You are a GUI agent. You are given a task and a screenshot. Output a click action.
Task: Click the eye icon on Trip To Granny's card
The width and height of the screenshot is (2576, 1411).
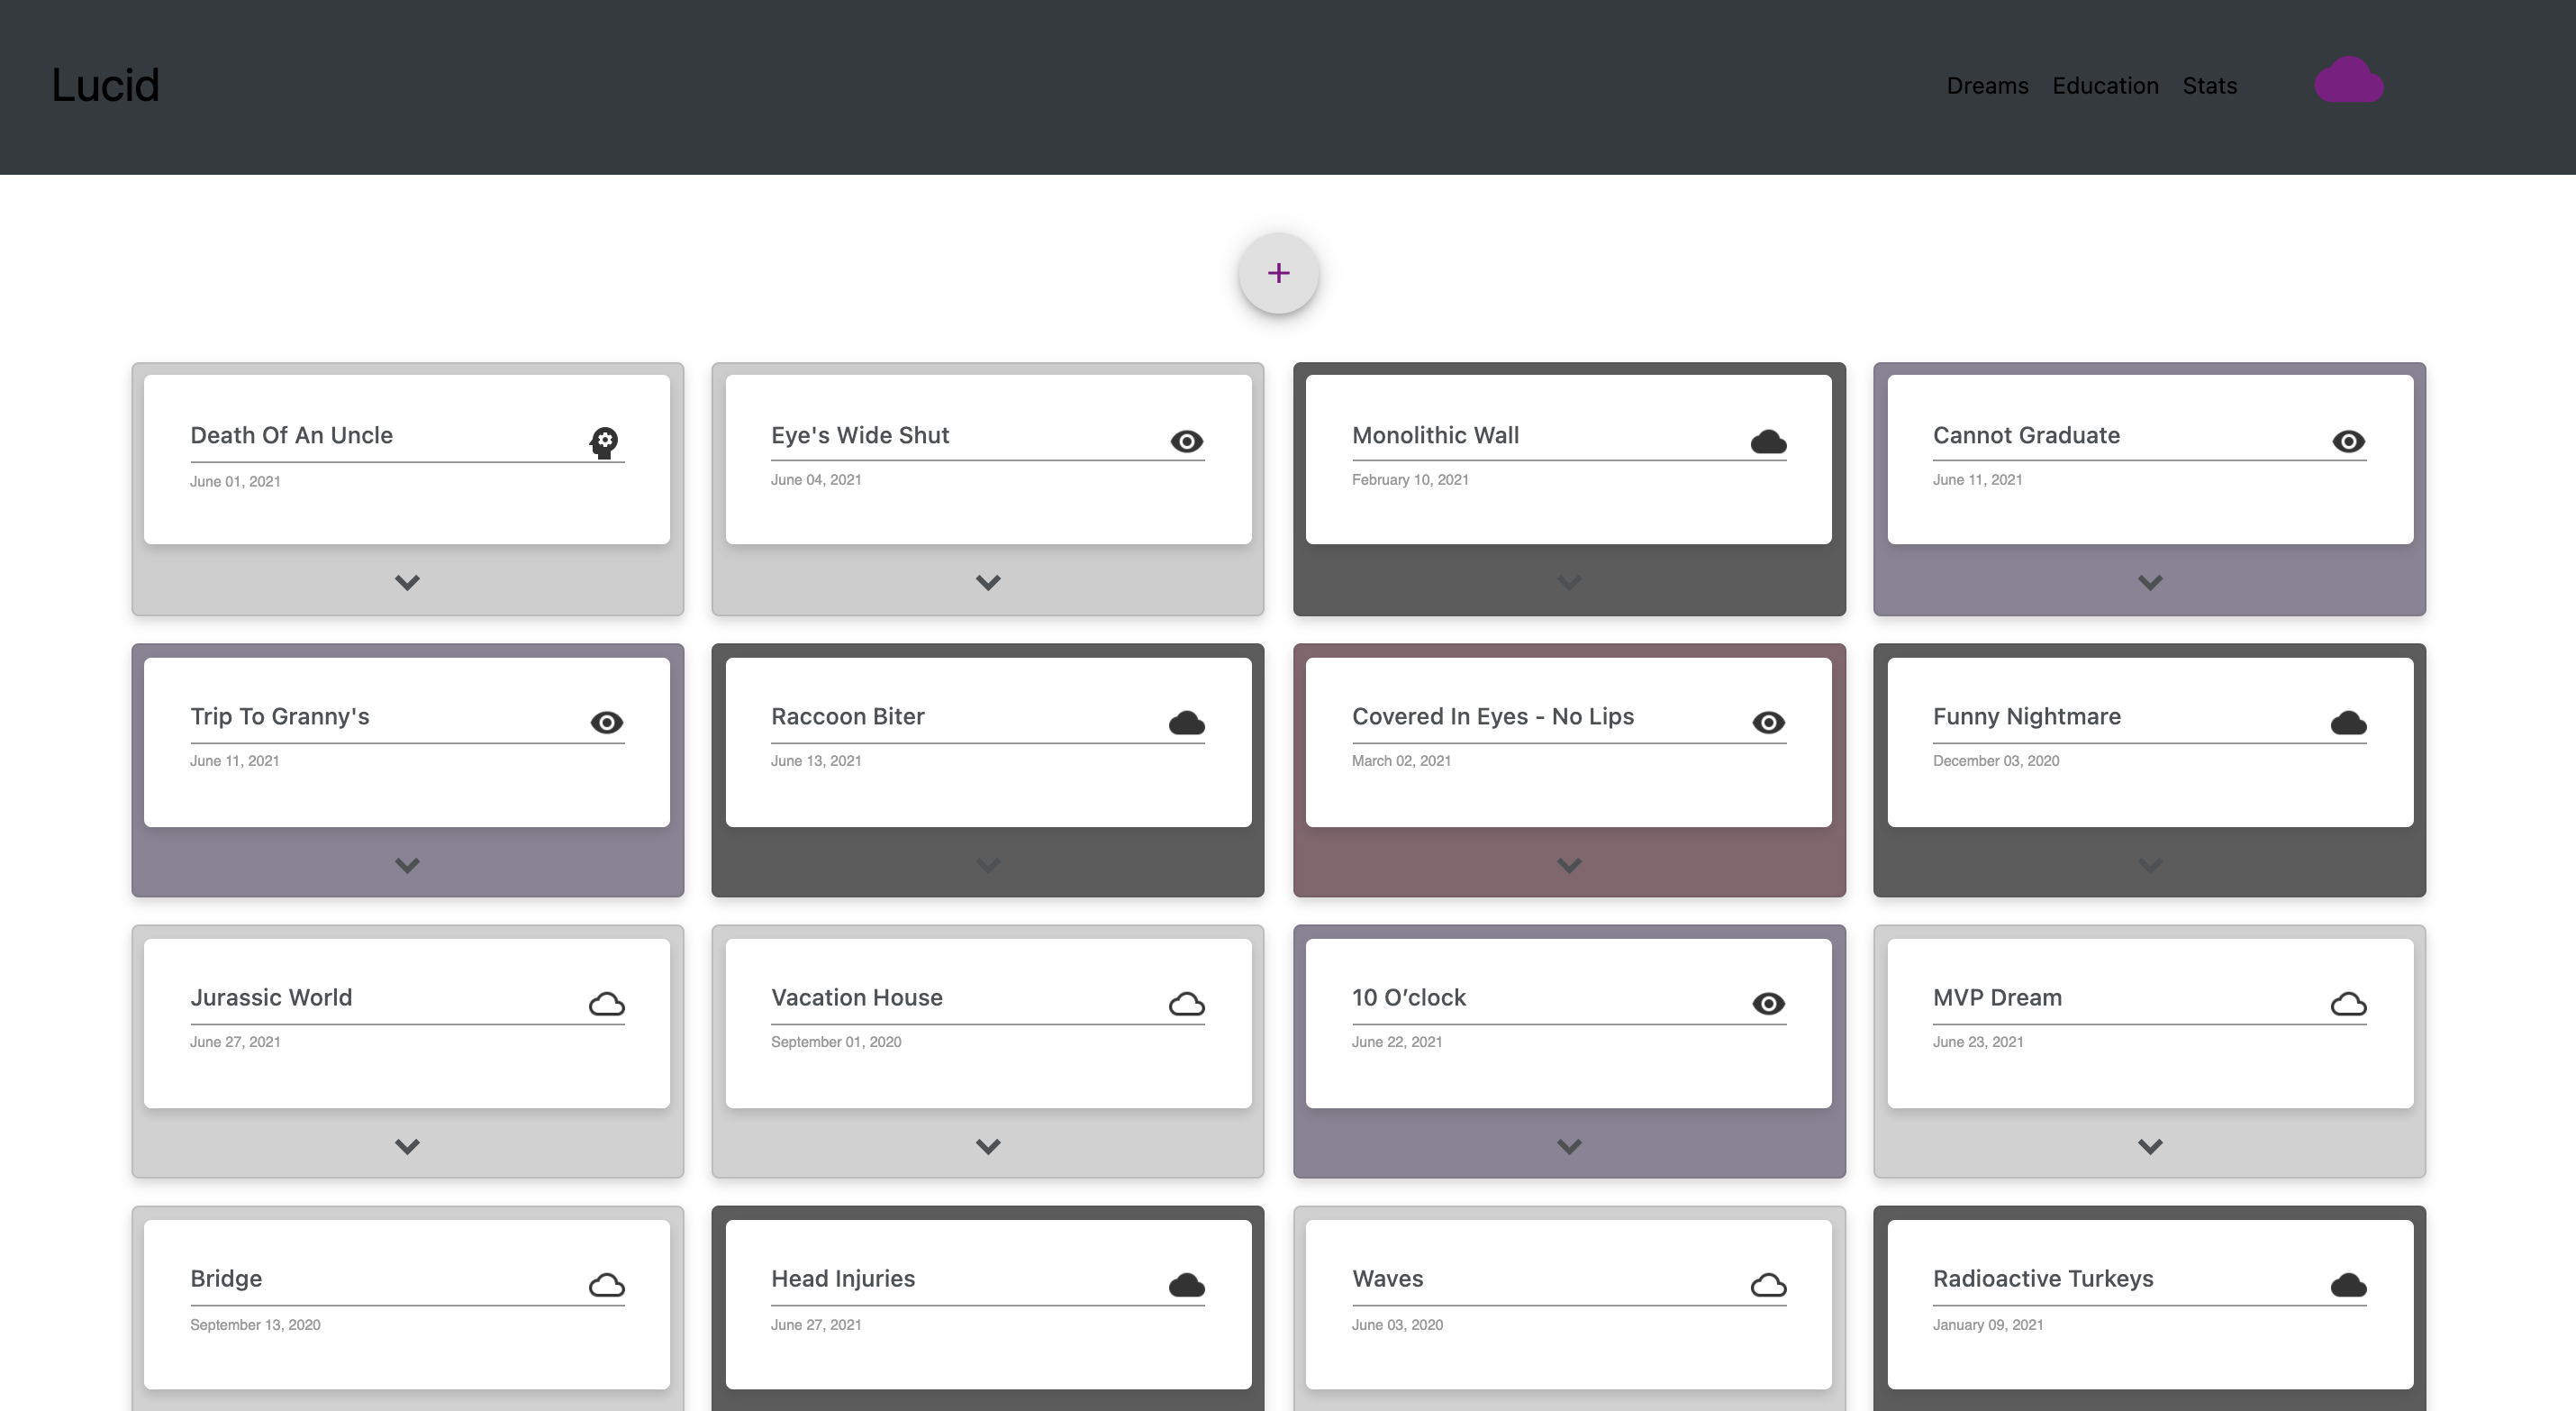(606, 723)
